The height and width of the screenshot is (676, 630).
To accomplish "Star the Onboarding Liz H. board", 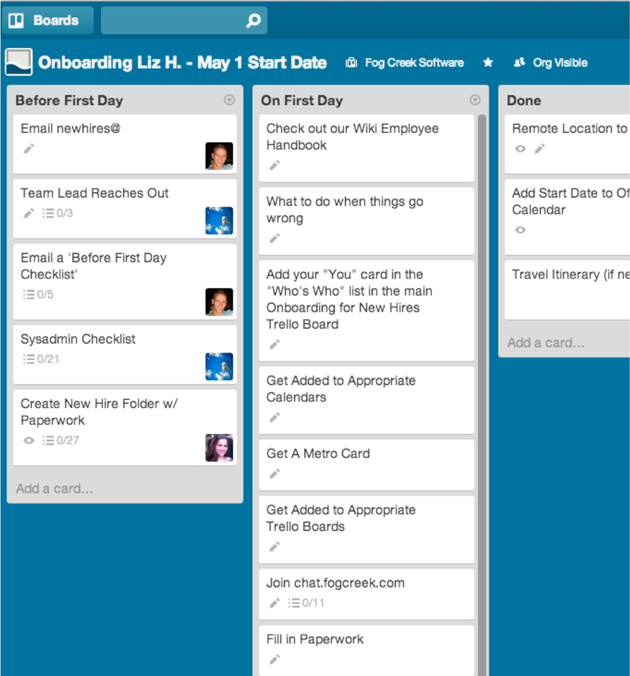I will 488,62.
